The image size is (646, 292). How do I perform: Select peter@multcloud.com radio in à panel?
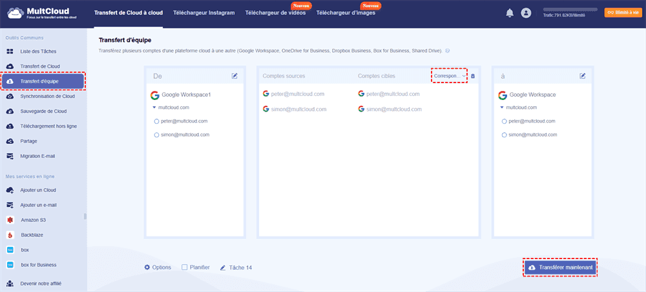(505, 121)
